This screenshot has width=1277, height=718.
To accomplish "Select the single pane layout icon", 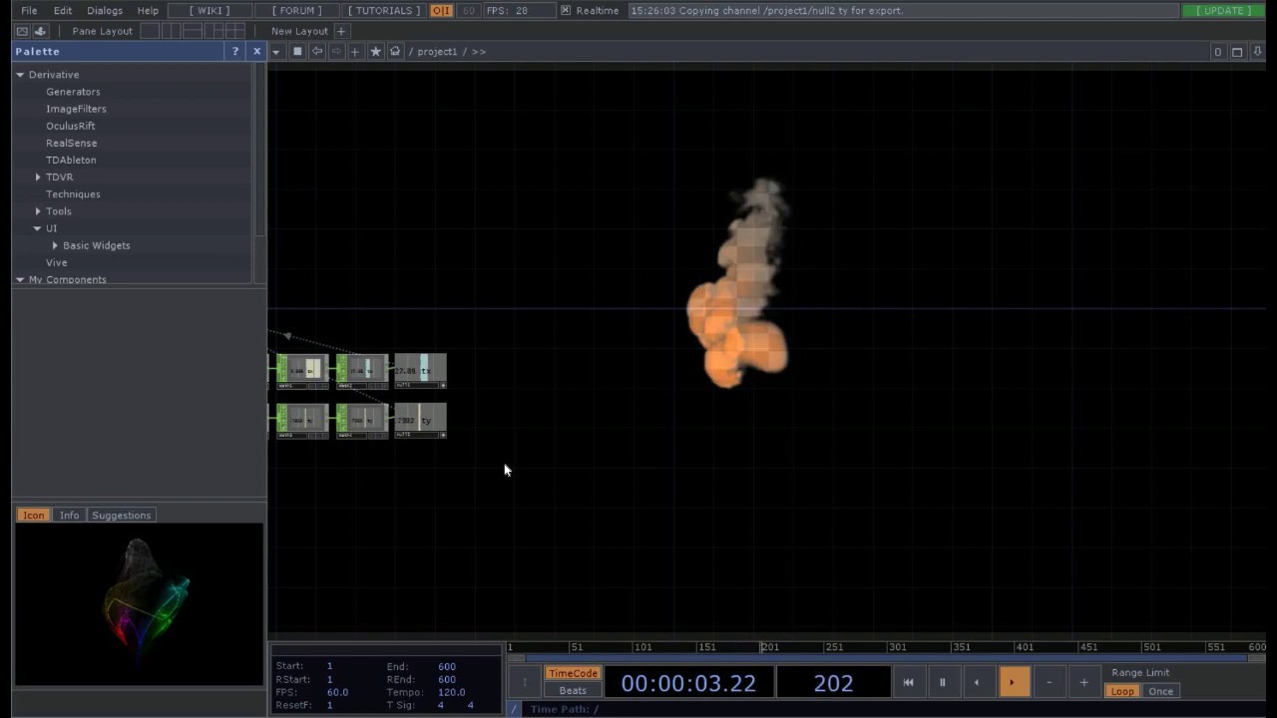I will tap(150, 31).
